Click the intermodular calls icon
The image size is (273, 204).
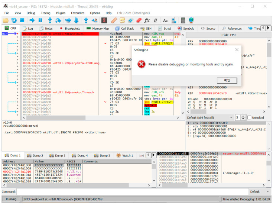(174, 20)
